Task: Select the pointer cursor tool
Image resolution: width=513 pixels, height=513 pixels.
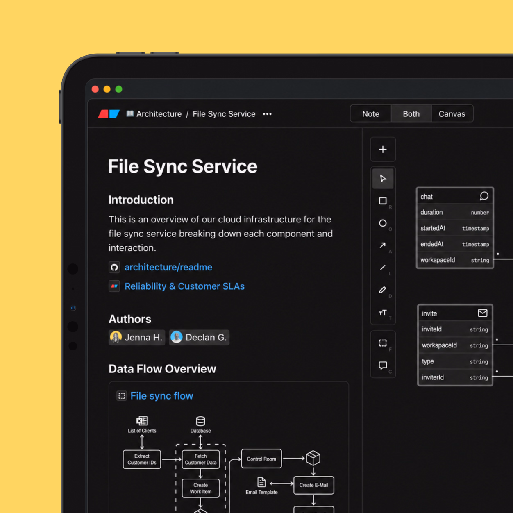Action: click(x=383, y=179)
